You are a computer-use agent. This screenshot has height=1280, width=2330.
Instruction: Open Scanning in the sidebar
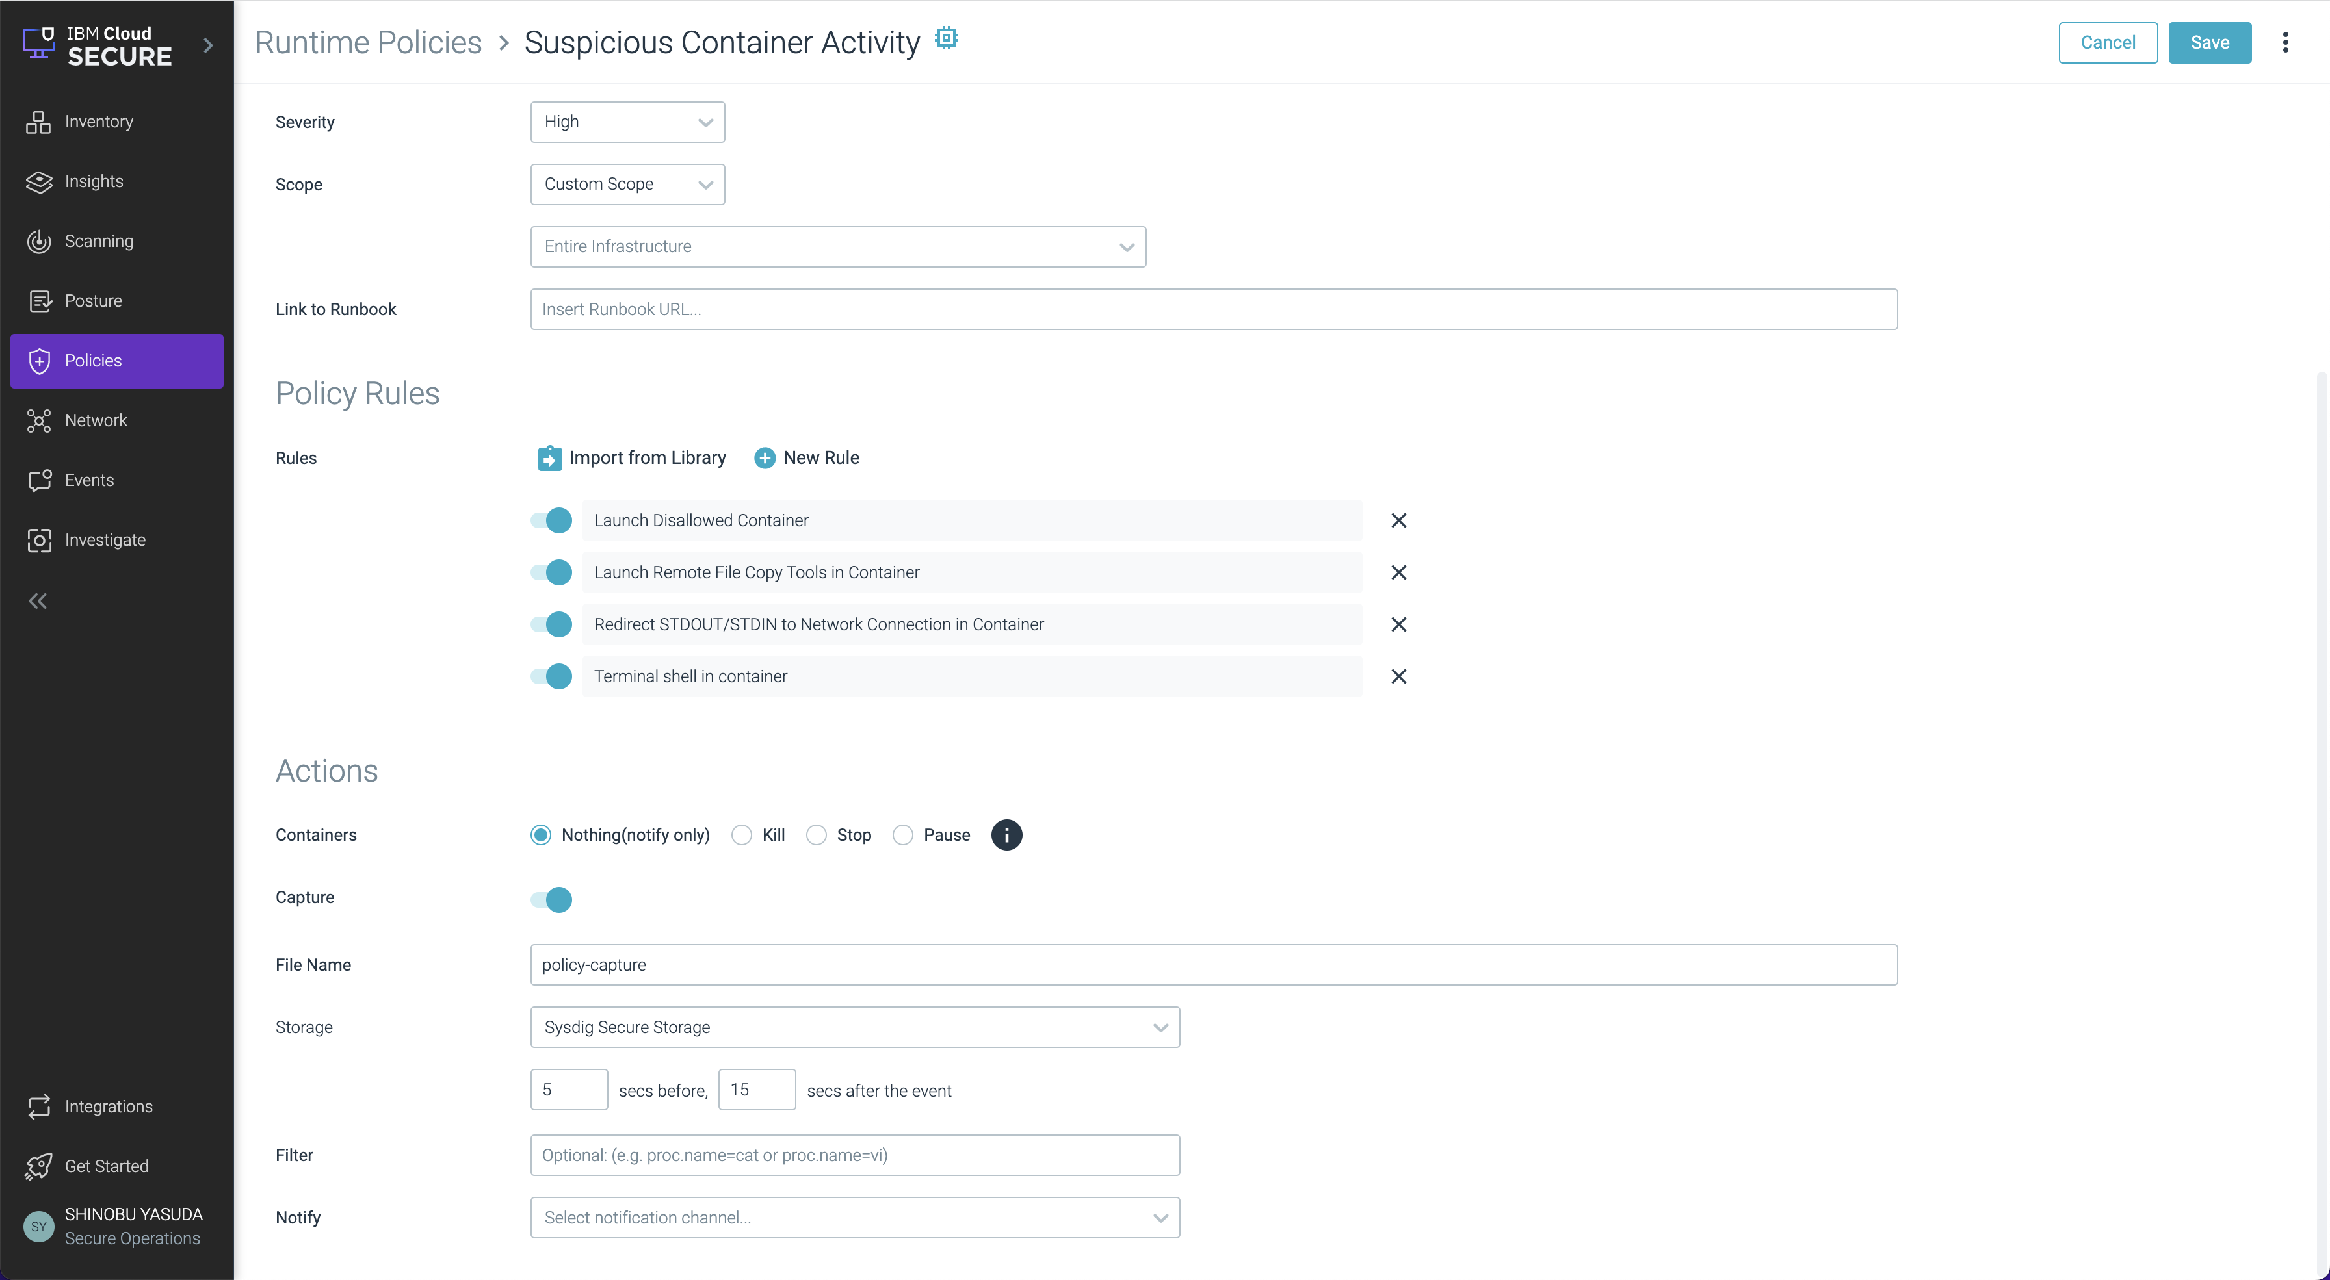pos(99,241)
